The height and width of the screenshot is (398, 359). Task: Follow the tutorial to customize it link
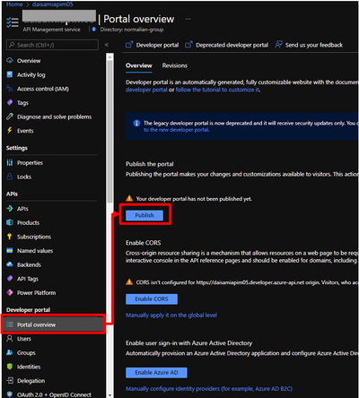click(x=217, y=90)
